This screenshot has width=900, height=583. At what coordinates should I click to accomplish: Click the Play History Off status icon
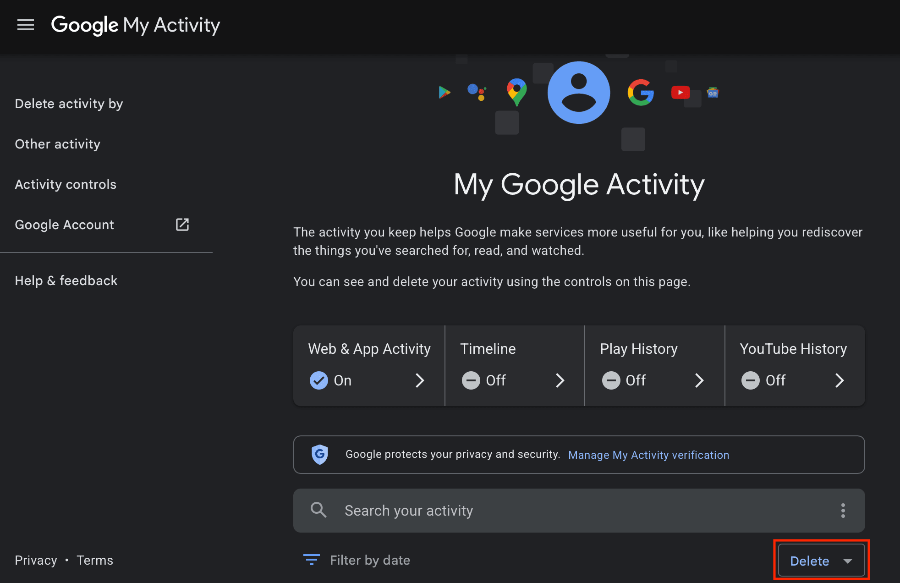click(x=611, y=380)
